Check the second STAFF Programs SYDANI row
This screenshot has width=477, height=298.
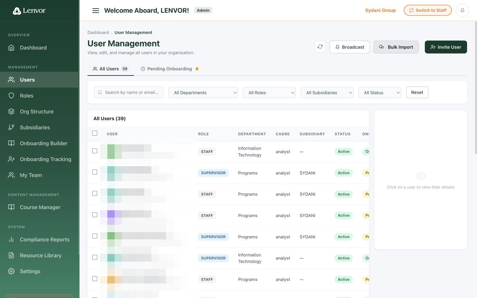(95, 215)
